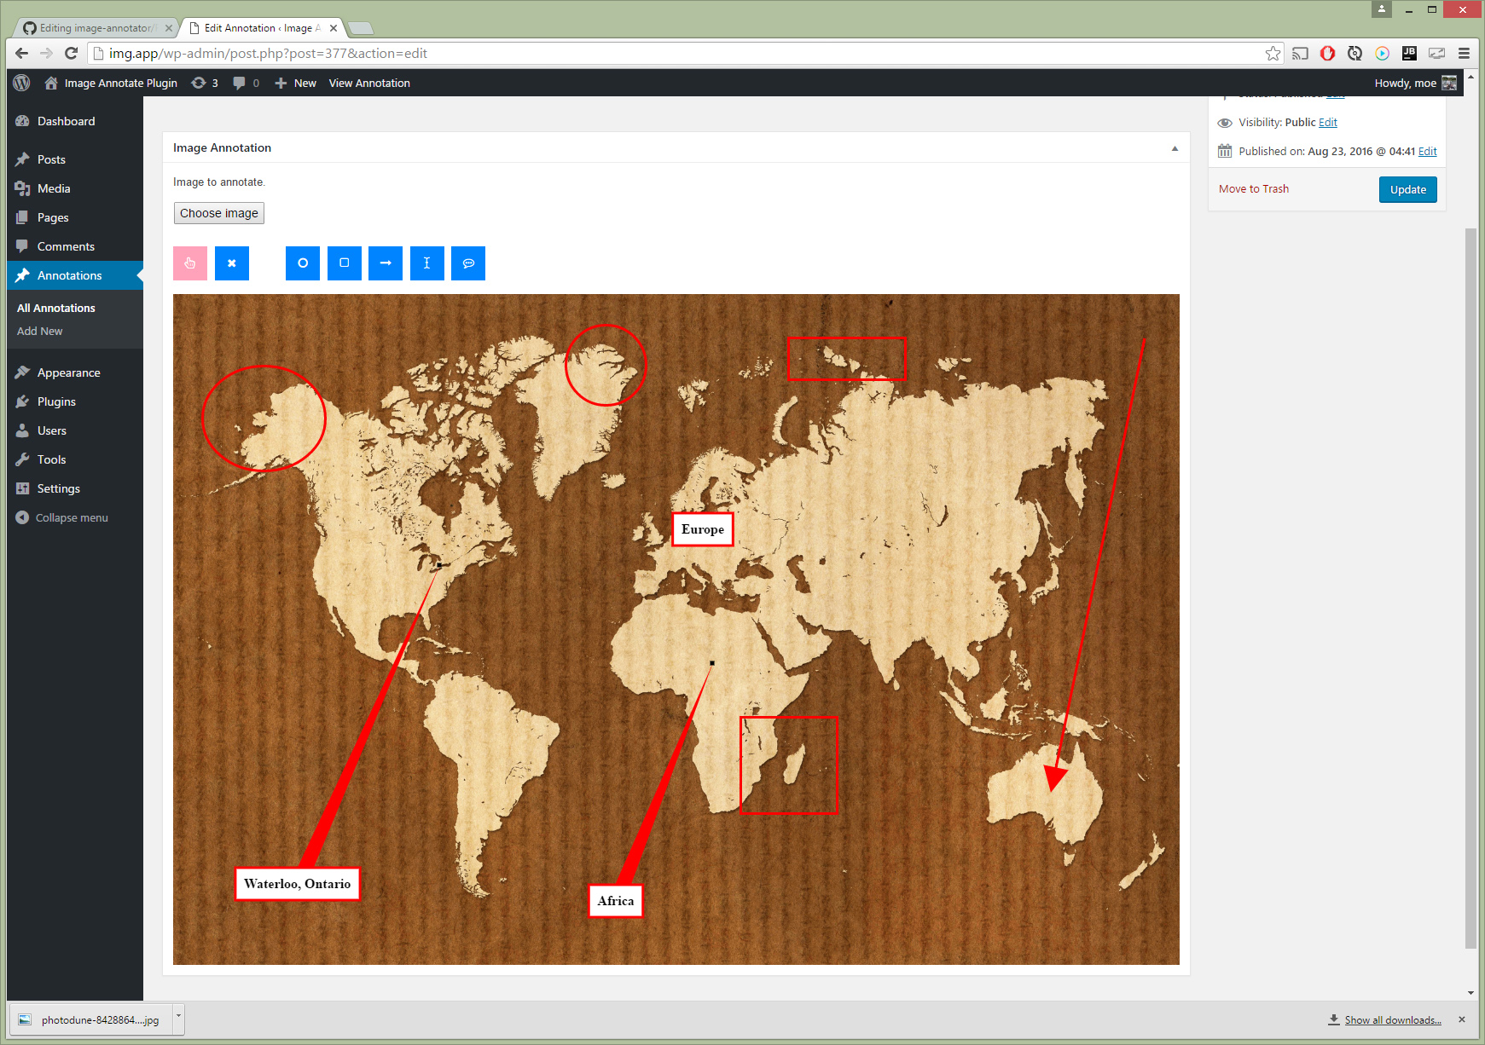Open Posts in sidebar

[x=51, y=159]
